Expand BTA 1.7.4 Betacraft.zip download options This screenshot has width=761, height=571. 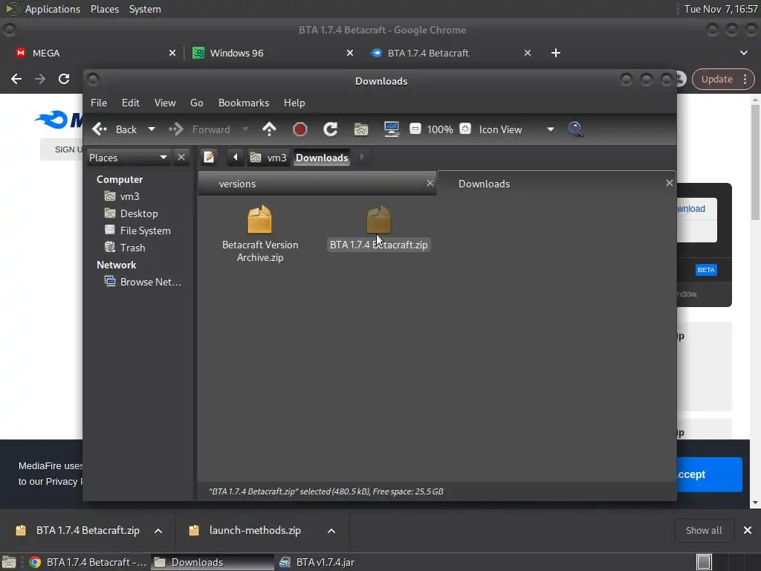(x=158, y=531)
